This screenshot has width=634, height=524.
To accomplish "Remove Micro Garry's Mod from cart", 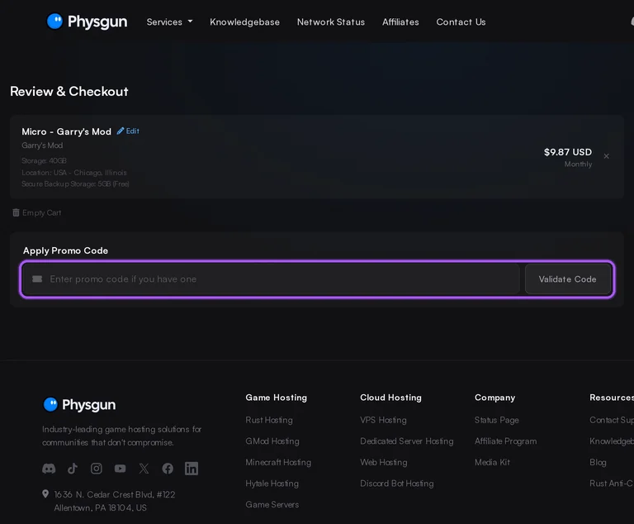I will [606, 156].
